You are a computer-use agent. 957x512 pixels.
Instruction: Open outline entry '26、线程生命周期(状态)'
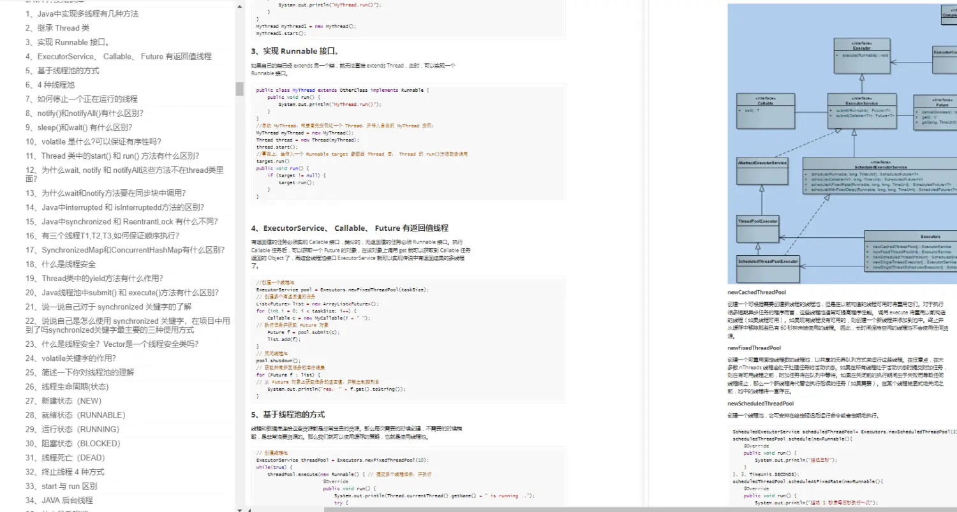67,386
